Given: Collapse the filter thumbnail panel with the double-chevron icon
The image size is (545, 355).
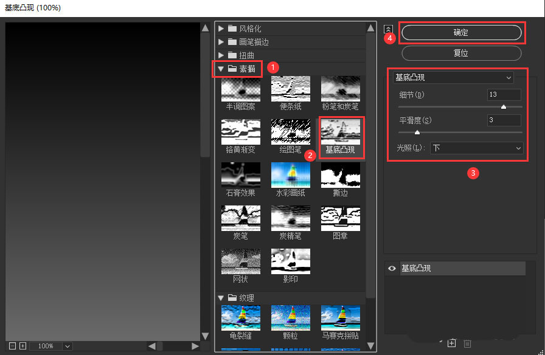Looking at the screenshot, I should 388,29.
